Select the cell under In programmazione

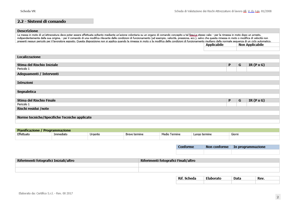pos(255,152)
